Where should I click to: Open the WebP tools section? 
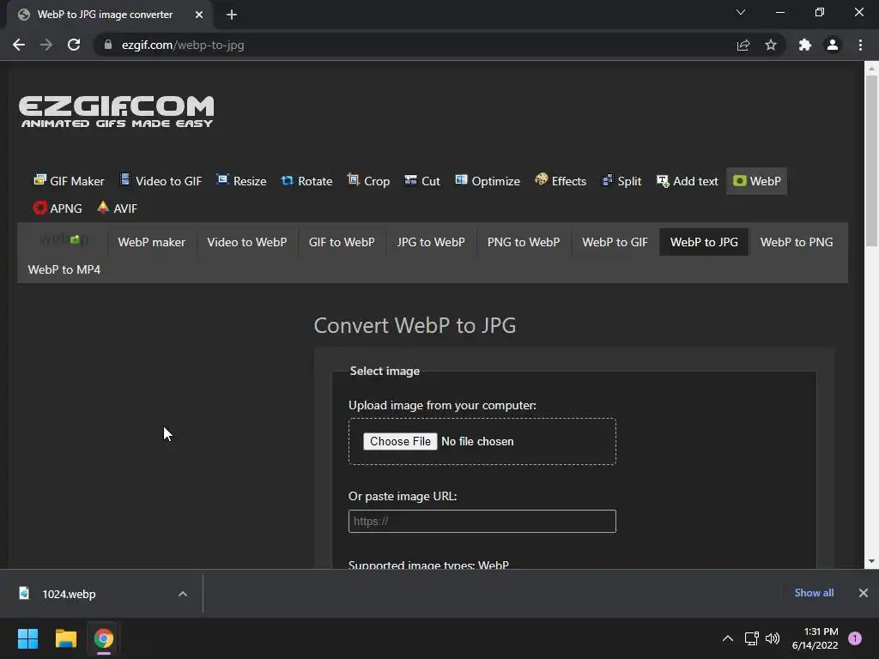pyautogui.click(x=757, y=181)
